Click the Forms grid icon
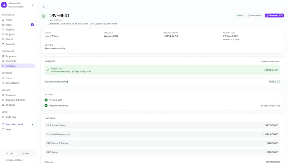 coord(3,78)
